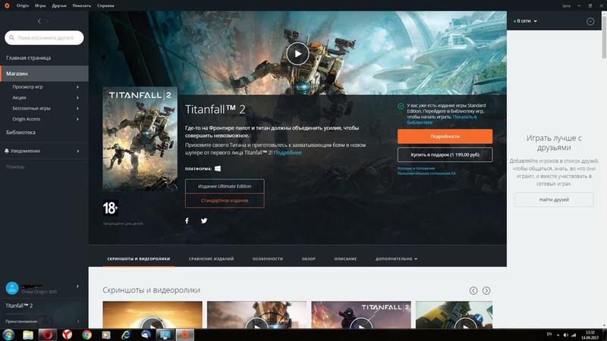The image size is (607, 341).
Task: Click the 18+ age rating badge
Action: tap(110, 208)
